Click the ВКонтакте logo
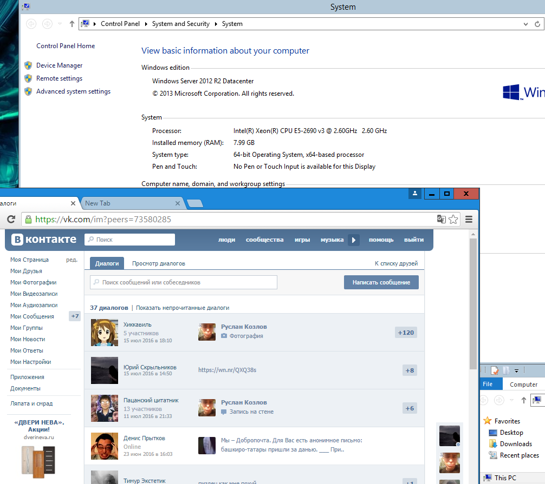This screenshot has width=545, height=484. coord(44,240)
